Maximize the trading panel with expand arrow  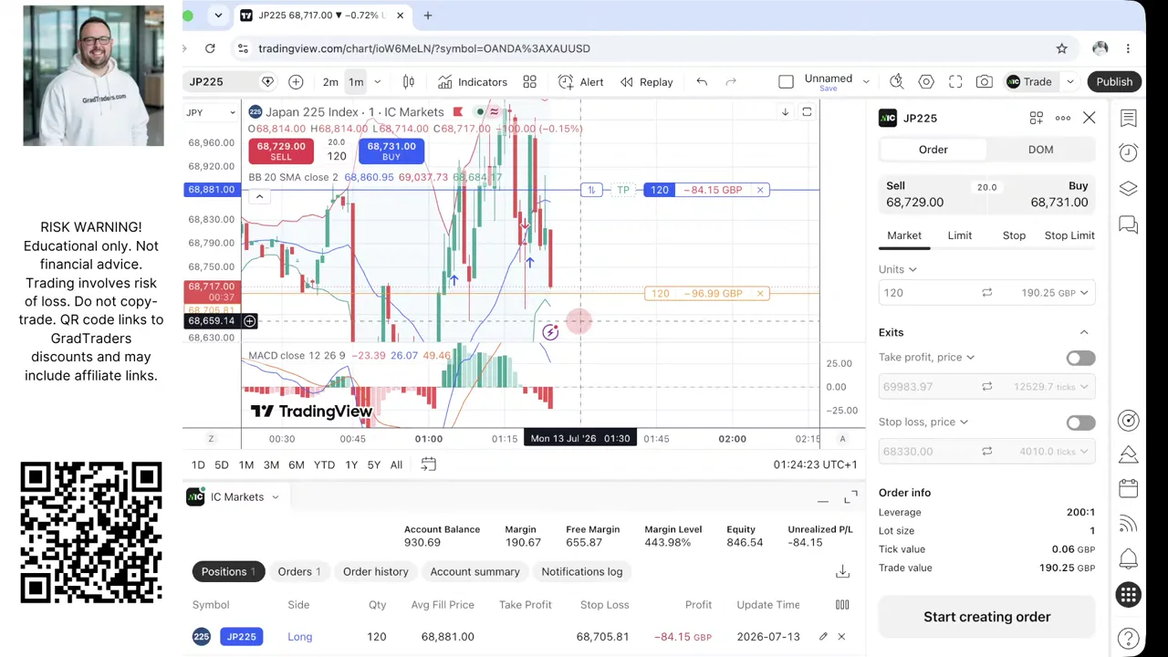[x=850, y=497]
